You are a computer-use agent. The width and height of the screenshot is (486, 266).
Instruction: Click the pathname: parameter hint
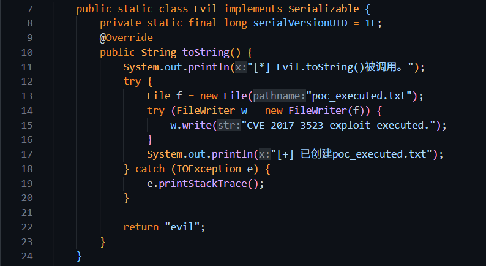point(279,96)
